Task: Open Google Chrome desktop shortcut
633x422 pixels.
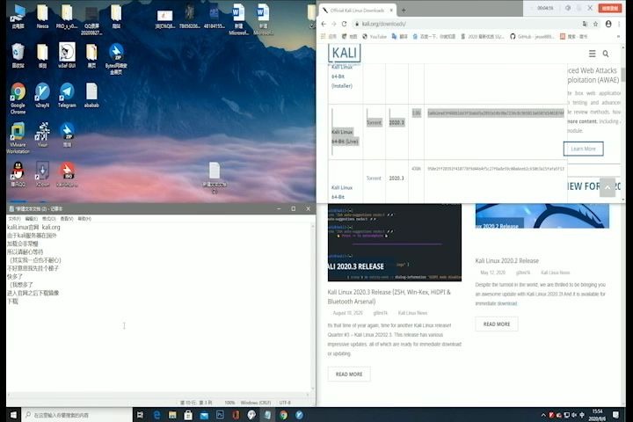Action: [18, 98]
